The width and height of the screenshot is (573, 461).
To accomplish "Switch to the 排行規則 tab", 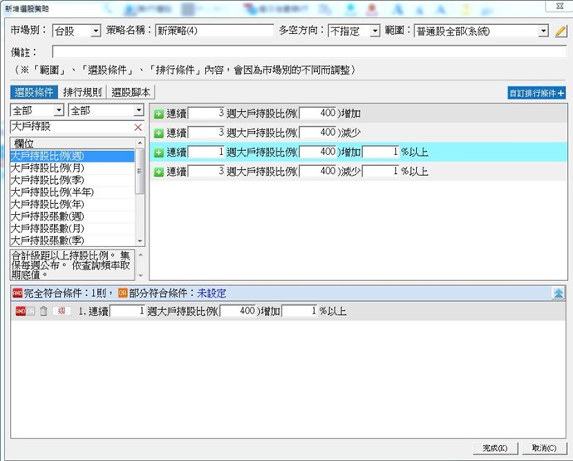I will pos(85,93).
